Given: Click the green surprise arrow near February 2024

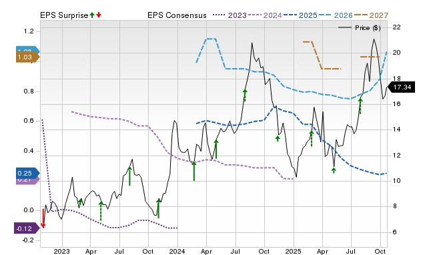Looking at the screenshot, I should (194, 171).
